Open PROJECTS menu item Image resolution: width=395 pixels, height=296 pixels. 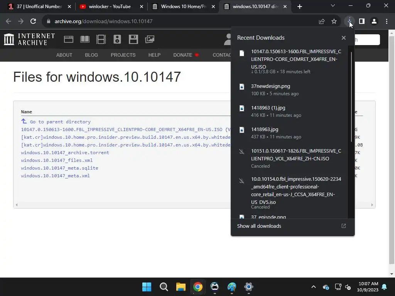[123, 55]
